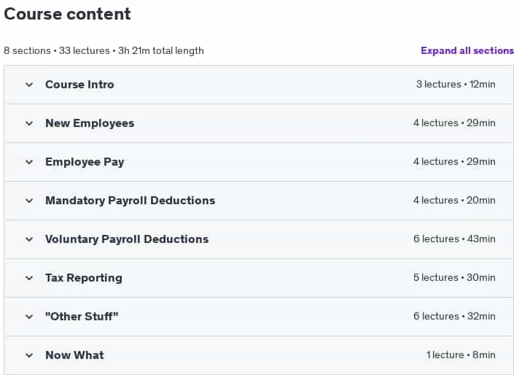The image size is (514, 375).
Task: Click chevron beside Mandatory Payroll Deductions
Action: tap(29, 201)
